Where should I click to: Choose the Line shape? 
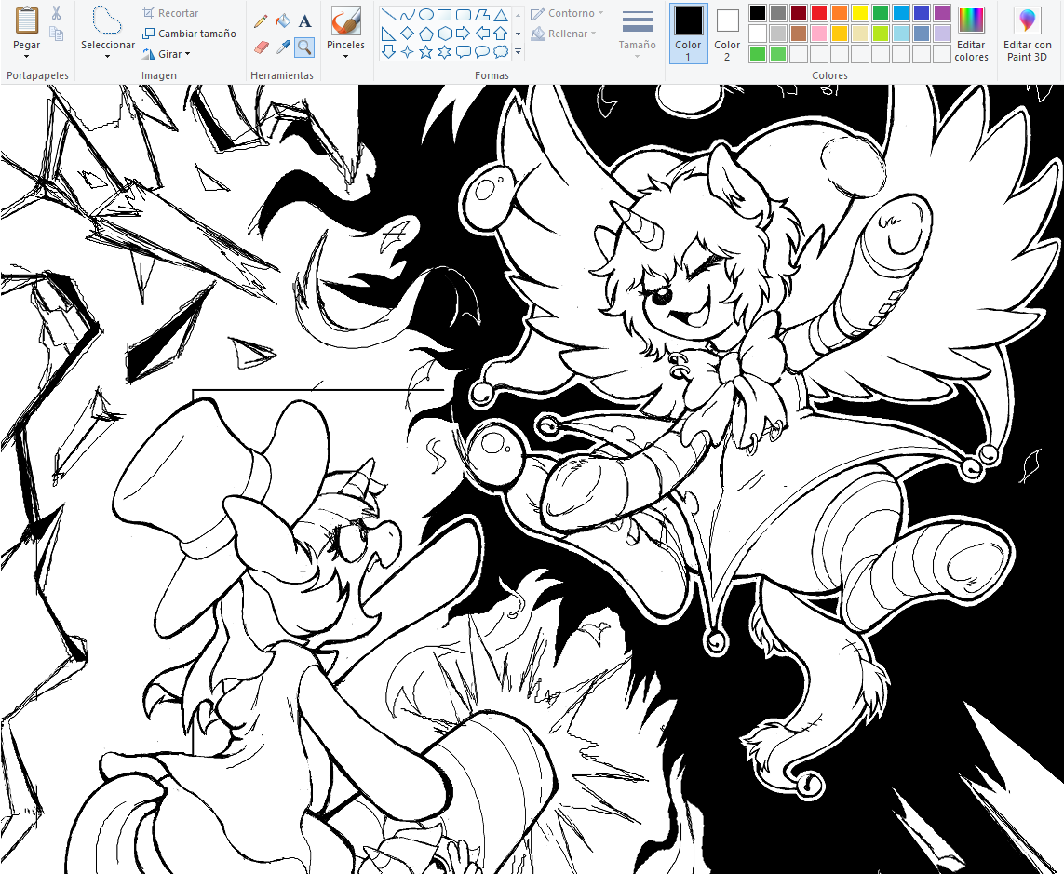389,15
